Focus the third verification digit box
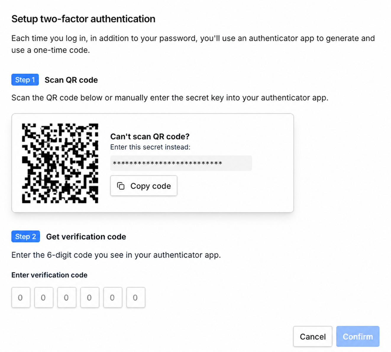This screenshot has height=352, width=391. 67,297
